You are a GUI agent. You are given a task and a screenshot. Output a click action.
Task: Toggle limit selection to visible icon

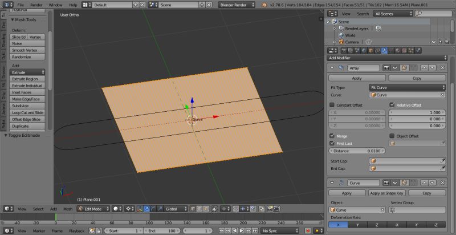click(215, 209)
